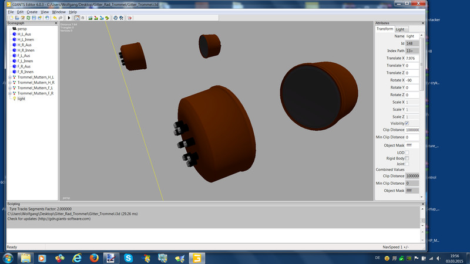Open the Create menu
This screenshot has width=470, height=264.
[x=32, y=12]
